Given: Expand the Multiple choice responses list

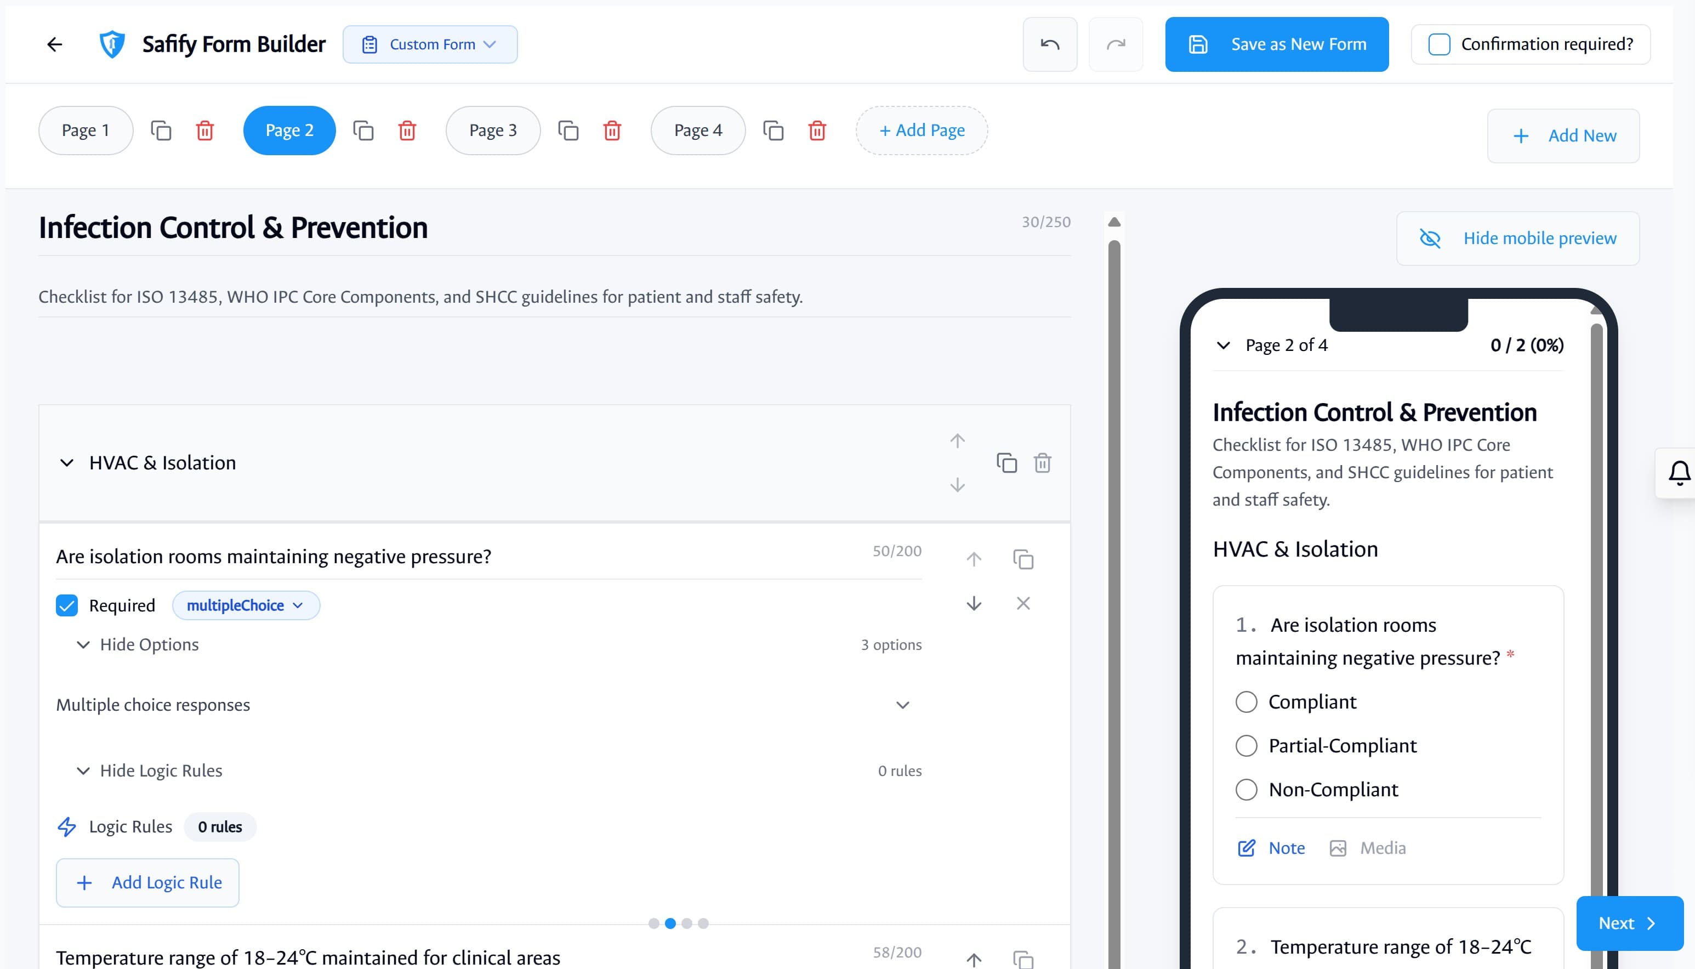Looking at the screenshot, I should pyautogui.click(x=902, y=704).
